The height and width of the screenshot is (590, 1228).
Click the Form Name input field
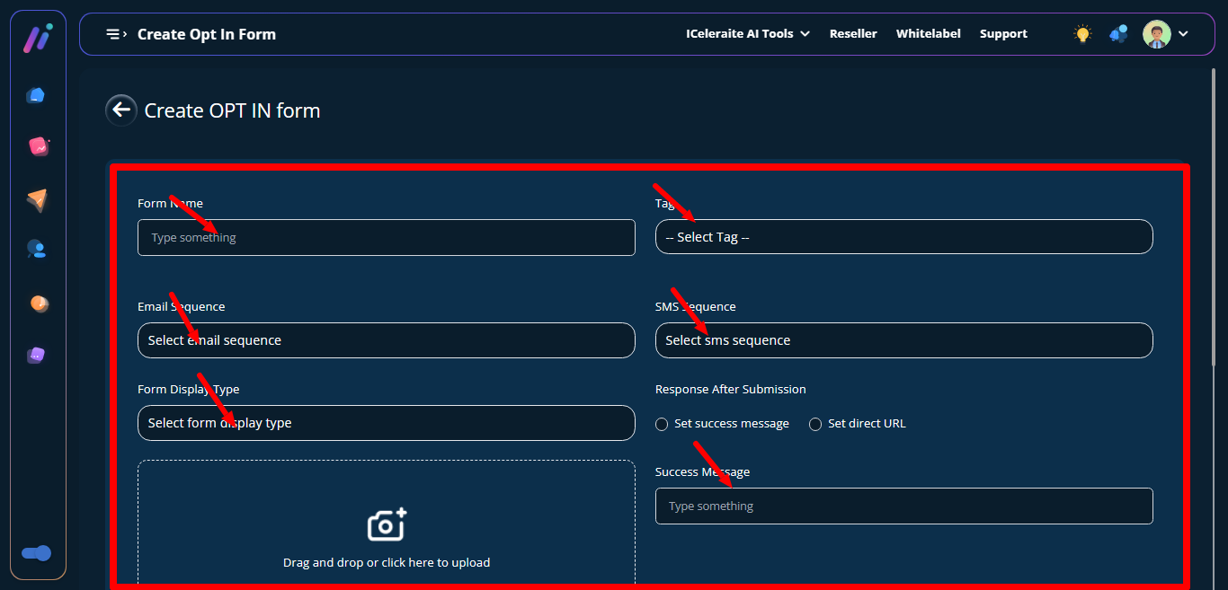point(386,238)
